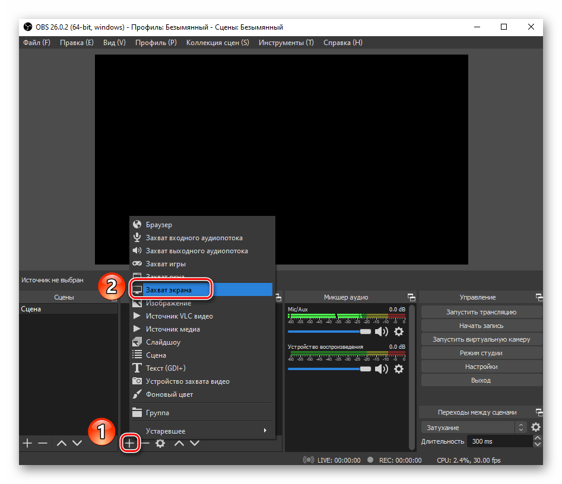
Task: Open the Профиль (P) menu
Action: pos(156,42)
